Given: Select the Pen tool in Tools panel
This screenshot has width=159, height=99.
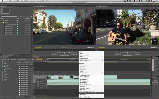Looking at the screenshot, I should pos(153,84).
